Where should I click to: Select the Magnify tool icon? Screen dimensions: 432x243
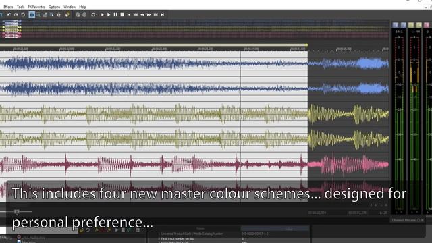coord(38,15)
